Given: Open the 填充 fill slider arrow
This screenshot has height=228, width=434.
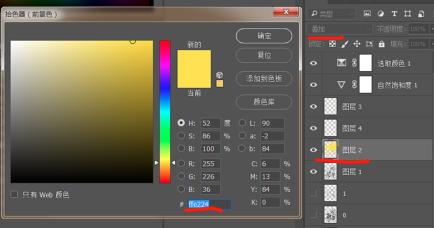Looking at the screenshot, I should 432,44.
